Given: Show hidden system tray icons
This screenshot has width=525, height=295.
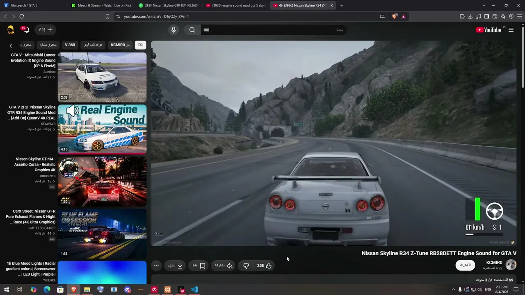Looking at the screenshot, I should (x=453, y=290).
